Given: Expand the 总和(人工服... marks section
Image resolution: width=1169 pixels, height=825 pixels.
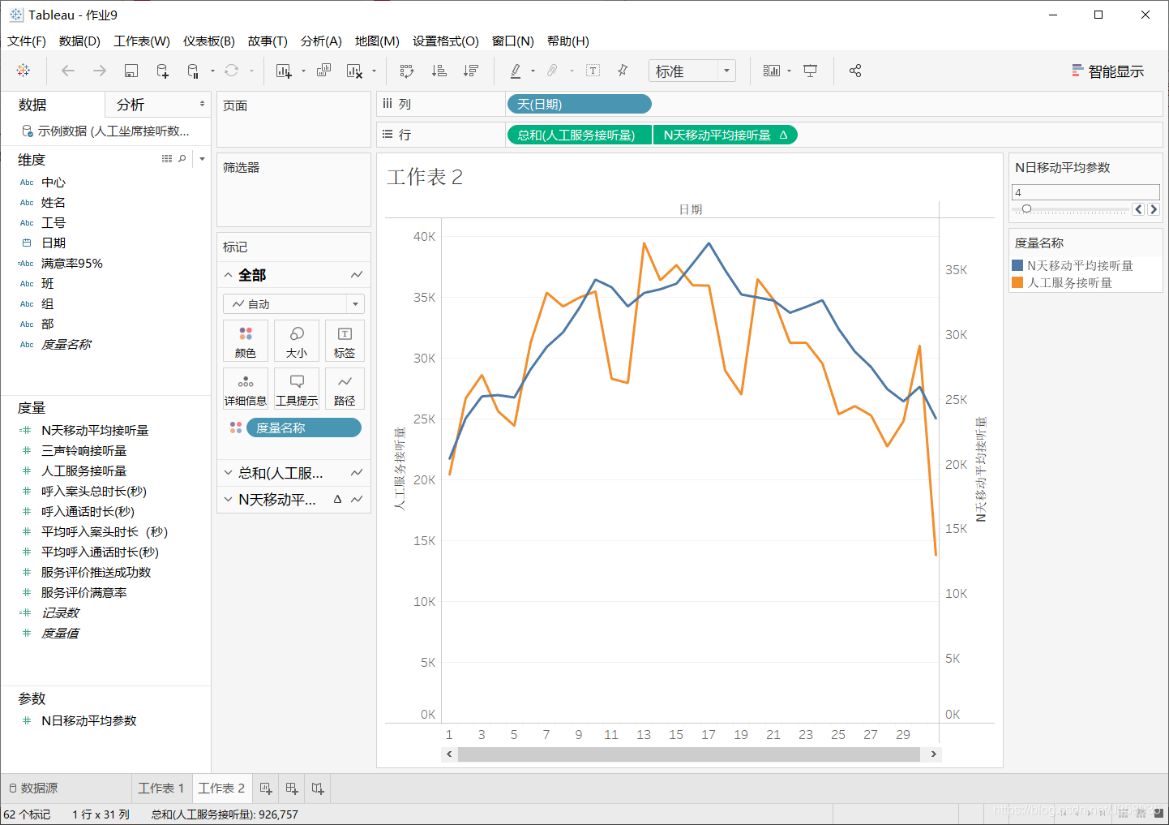Looking at the screenshot, I should click(229, 473).
